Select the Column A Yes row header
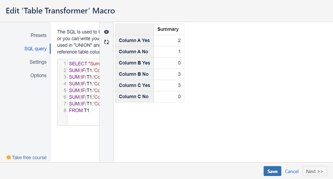Screen dimensions: 333x179 pyautogui.click(x=134, y=41)
